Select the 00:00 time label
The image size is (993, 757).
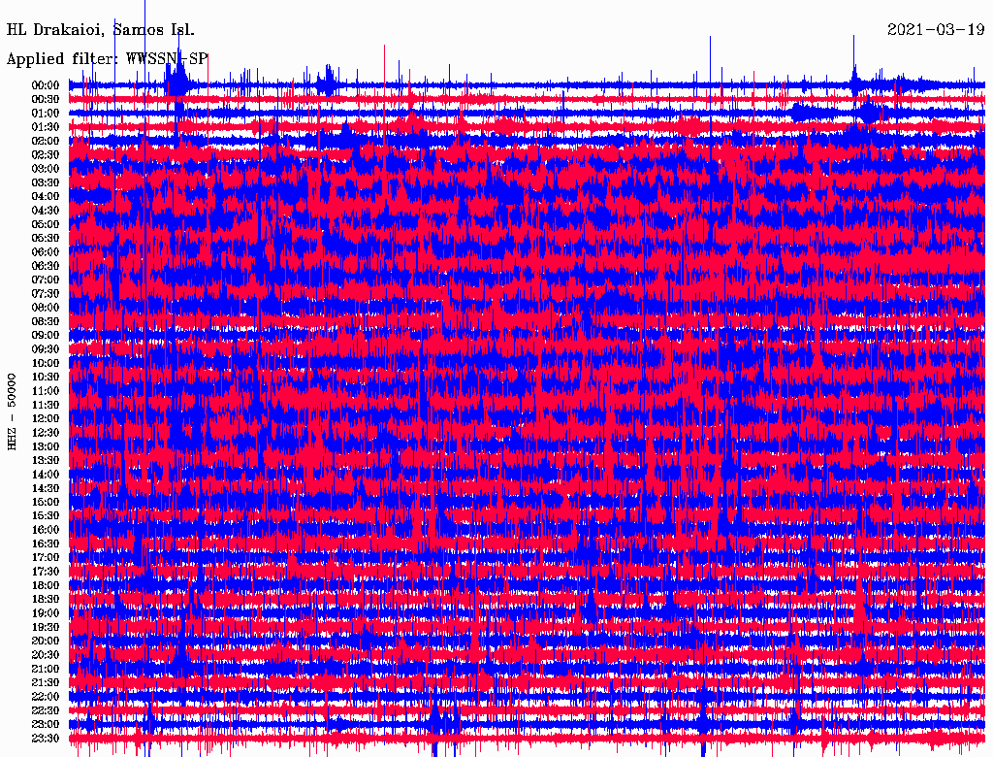tap(46, 85)
